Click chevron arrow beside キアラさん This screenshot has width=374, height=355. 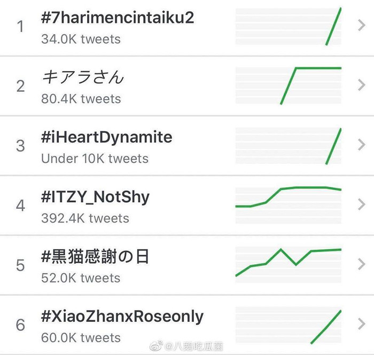click(361, 85)
